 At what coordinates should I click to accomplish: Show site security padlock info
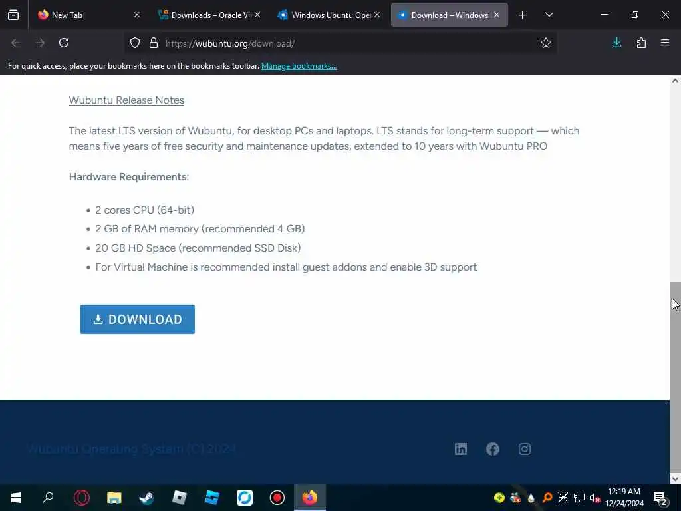(x=154, y=43)
